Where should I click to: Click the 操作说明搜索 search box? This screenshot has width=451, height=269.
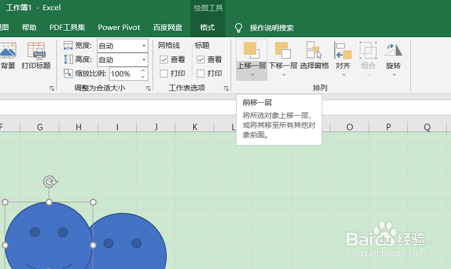272,28
